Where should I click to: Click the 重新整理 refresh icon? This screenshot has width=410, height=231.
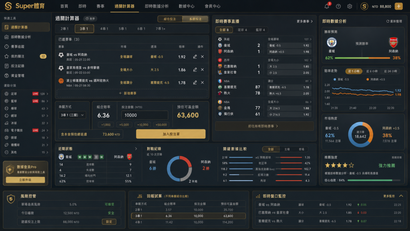(x=388, y=21)
